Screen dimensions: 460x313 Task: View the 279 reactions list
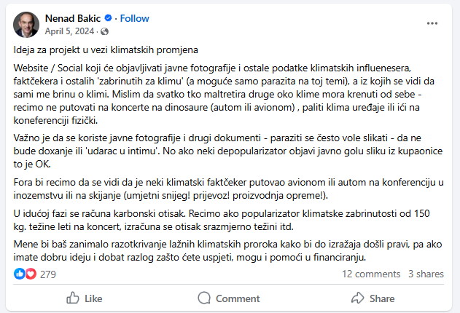point(48,274)
